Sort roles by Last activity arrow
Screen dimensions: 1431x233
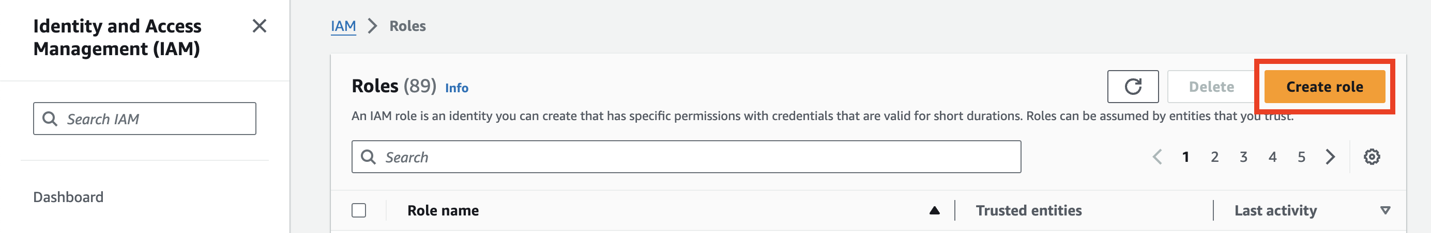pos(1385,210)
